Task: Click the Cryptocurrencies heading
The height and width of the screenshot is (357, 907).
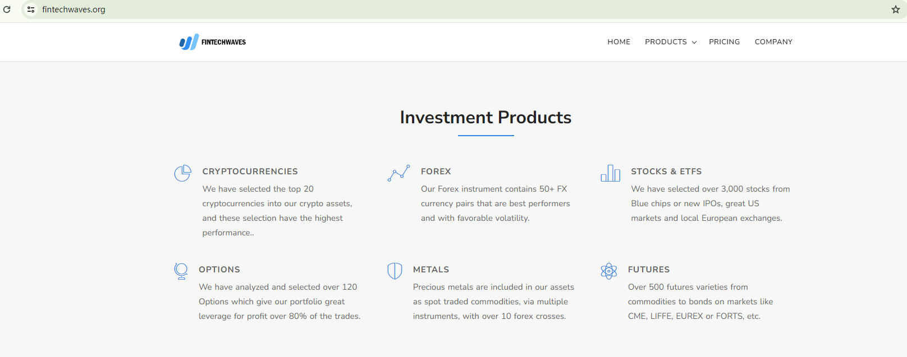Action: click(250, 171)
